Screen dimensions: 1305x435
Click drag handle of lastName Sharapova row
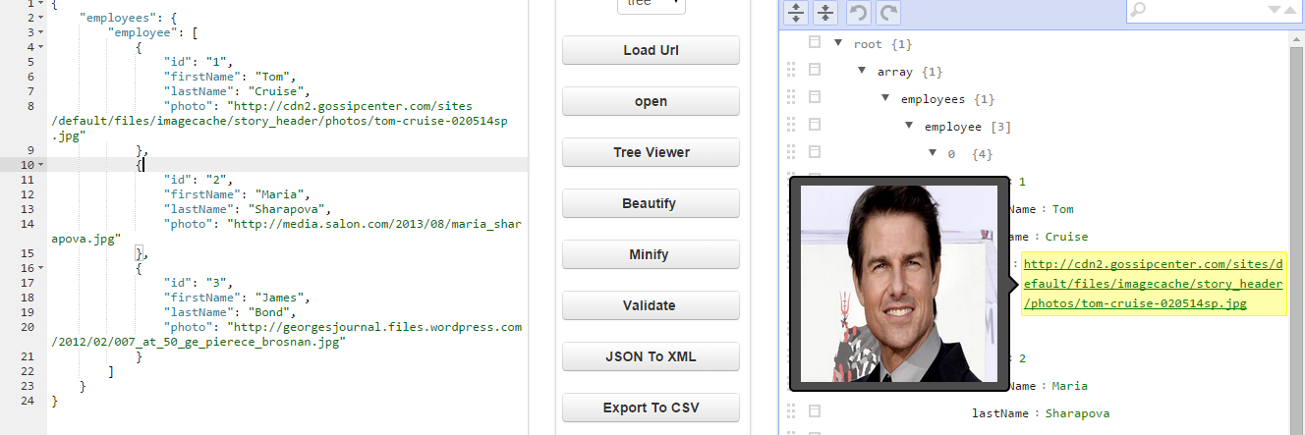pos(790,412)
